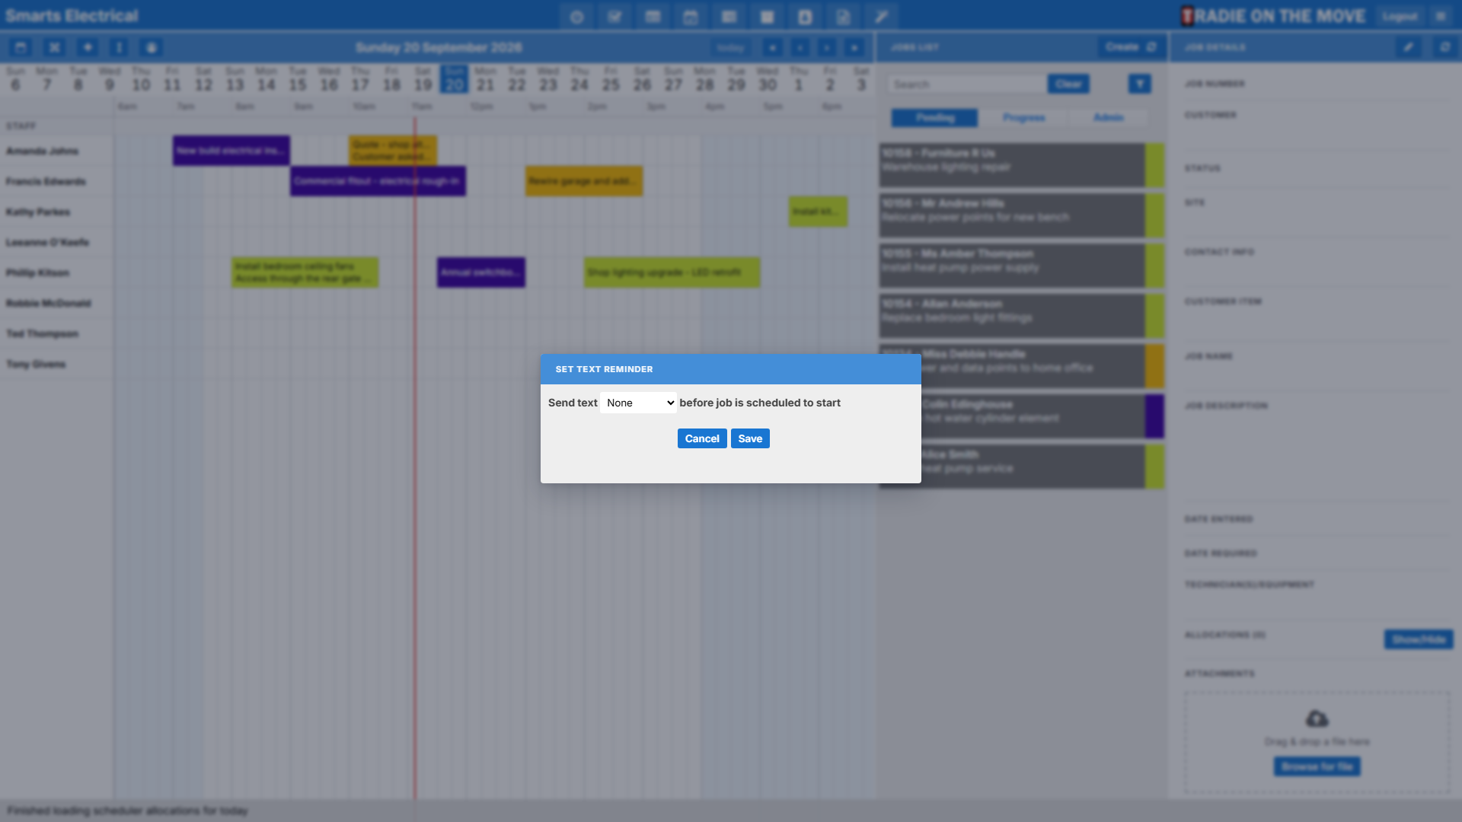Image resolution: width=1462 pixels, height=822 pixels.
Task: Open the wrench settings icon in top navigation
Action: [x=881, y=17]
